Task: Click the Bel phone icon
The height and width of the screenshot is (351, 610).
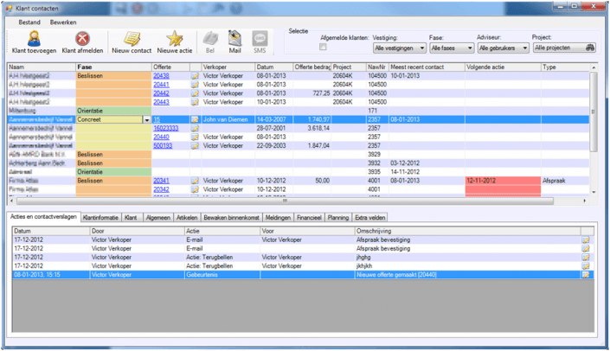Action: coord(210,38)
